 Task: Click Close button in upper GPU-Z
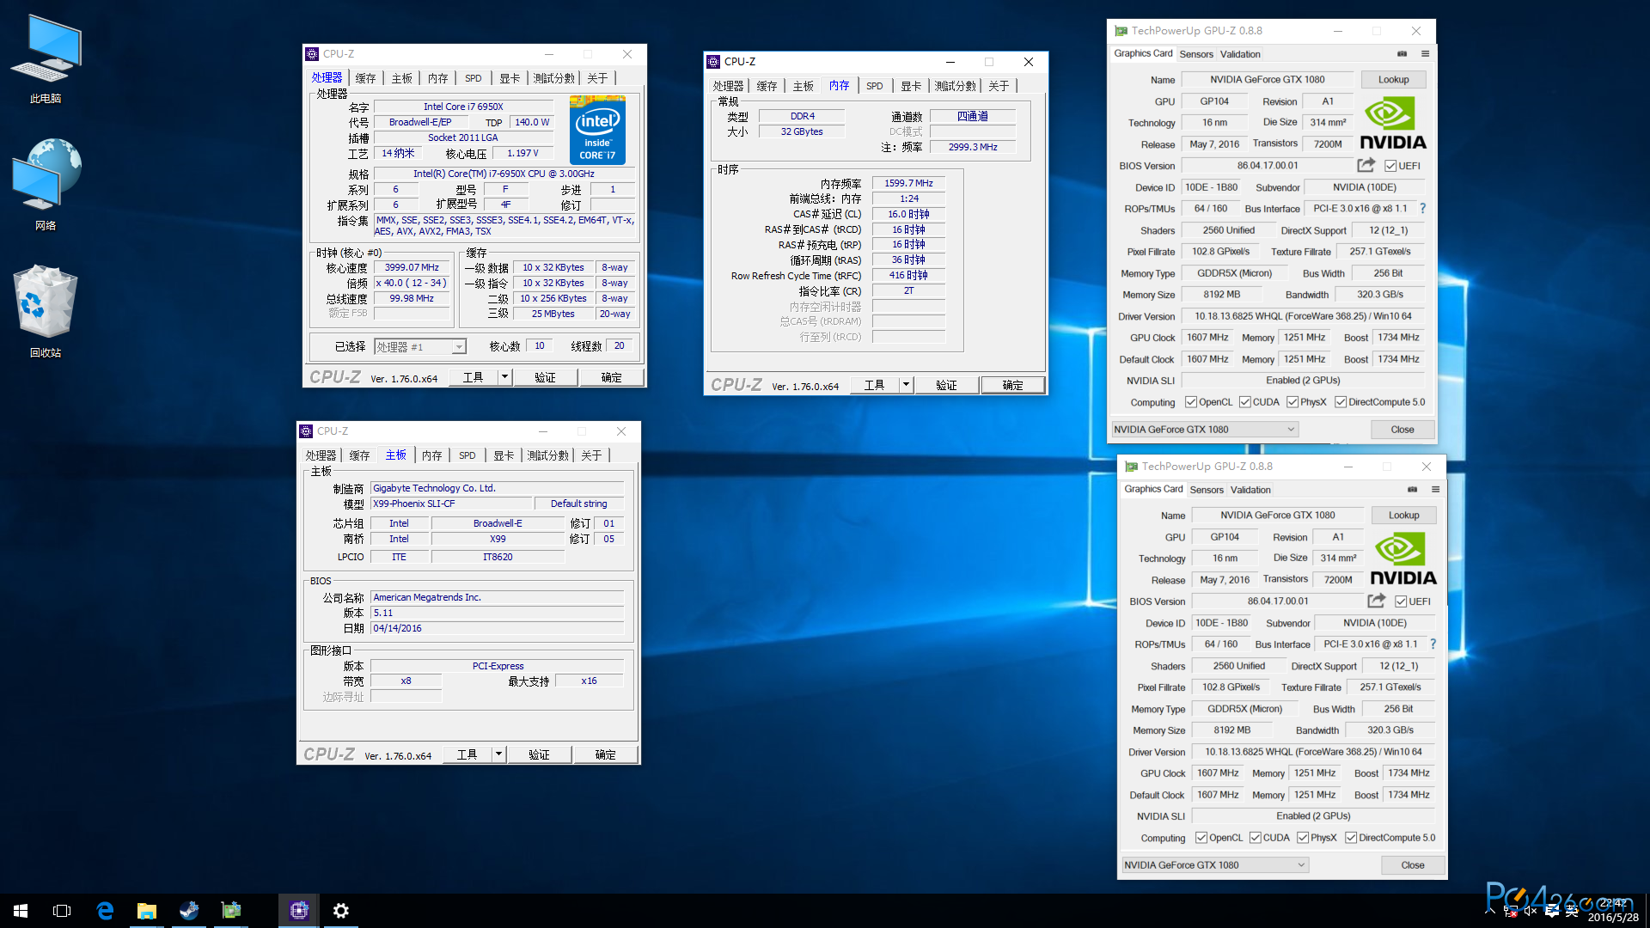point(1402,430)
